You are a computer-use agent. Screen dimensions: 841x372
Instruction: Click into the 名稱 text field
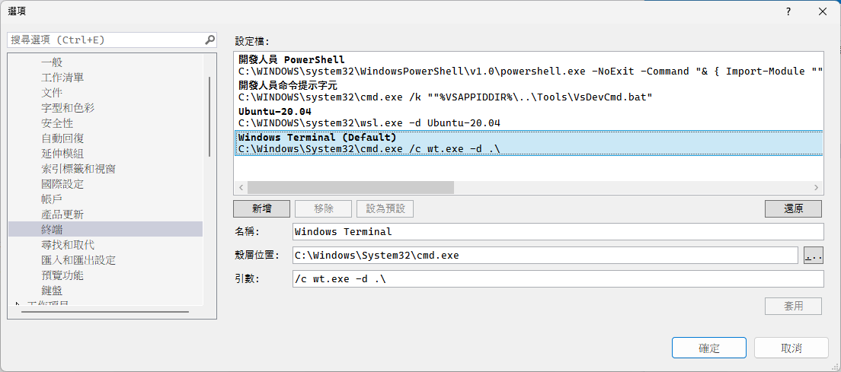(x=558, y=231)
